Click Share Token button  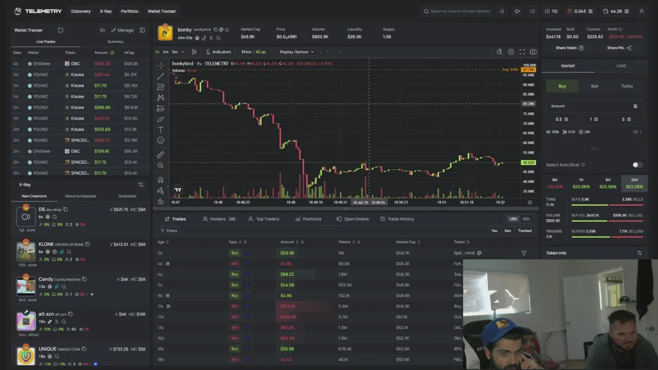tap(570, 48)
